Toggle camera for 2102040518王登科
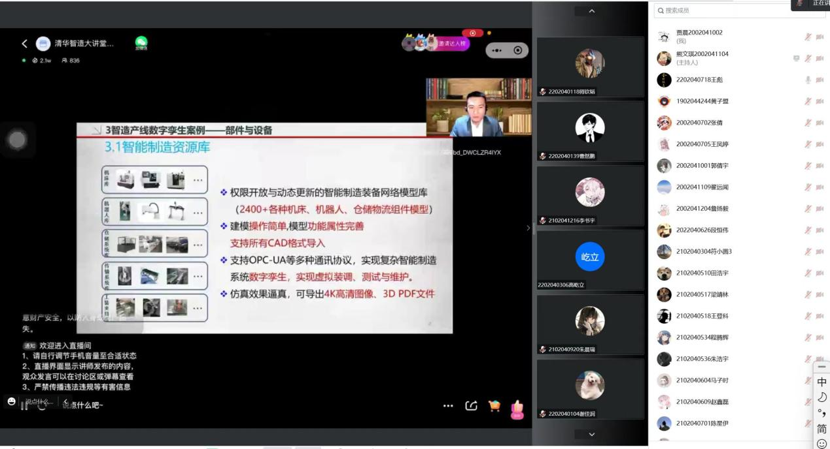The height and width of the screenshot is (449, 830). [820, 317]
